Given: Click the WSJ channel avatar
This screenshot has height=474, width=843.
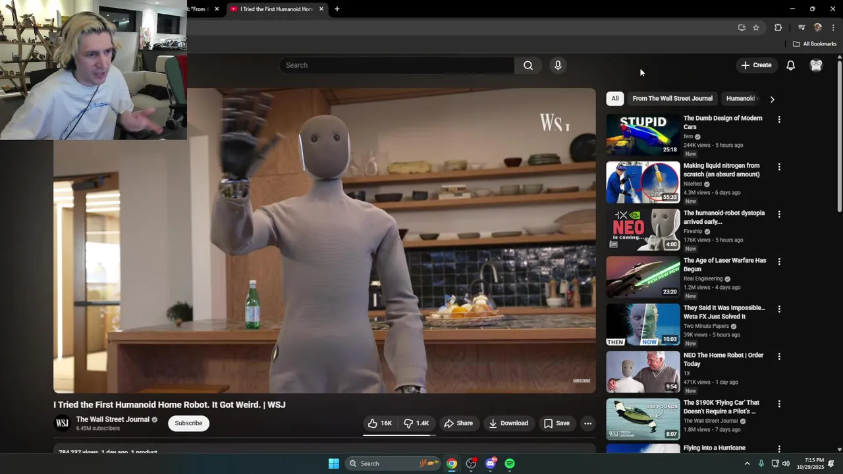Looking at the screenshot, I should 63,423.
